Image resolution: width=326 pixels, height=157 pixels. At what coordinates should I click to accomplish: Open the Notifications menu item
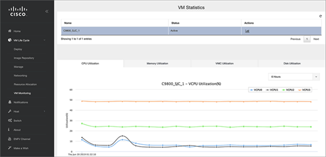point(21,102)
